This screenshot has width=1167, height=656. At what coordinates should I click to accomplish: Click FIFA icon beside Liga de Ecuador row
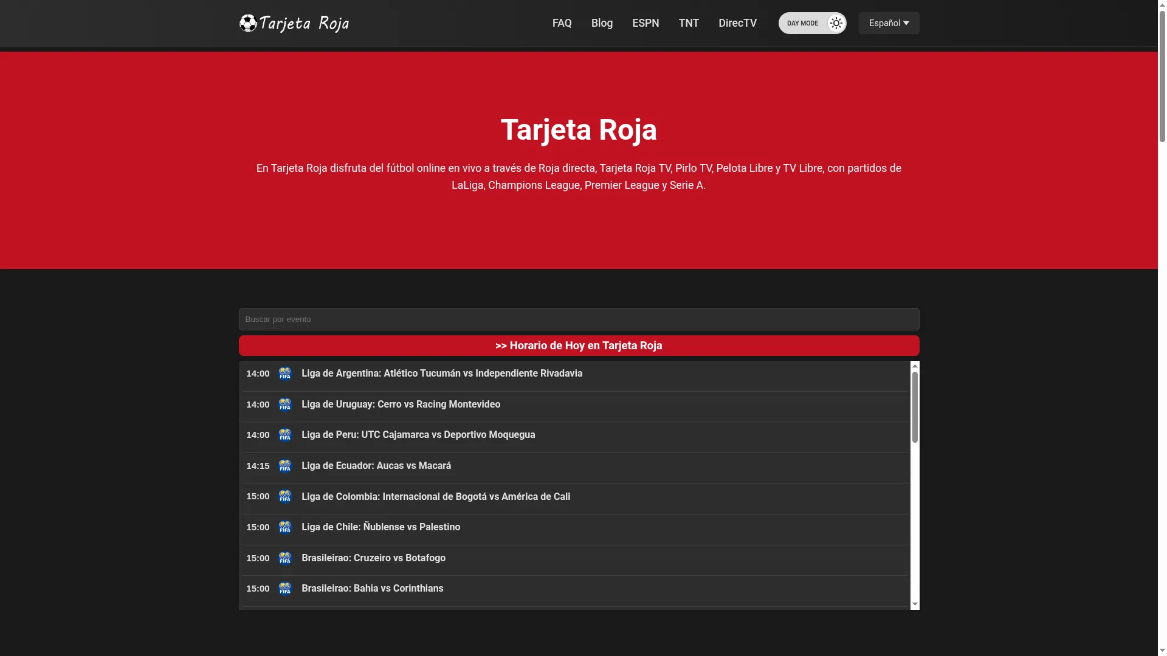285,466
